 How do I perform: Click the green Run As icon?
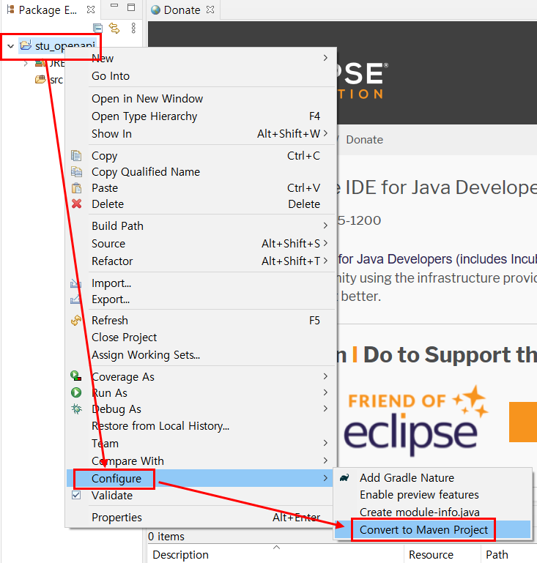[76, 392]
